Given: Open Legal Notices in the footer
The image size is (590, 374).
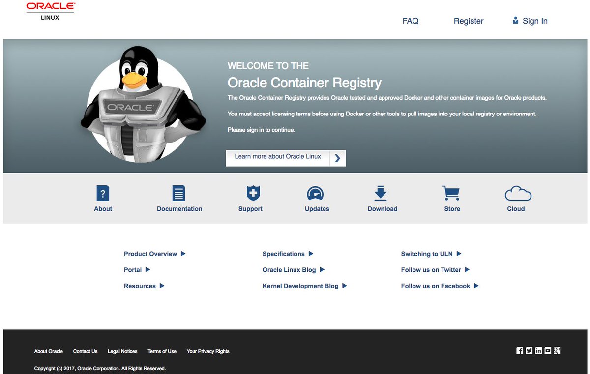Looking at the screenshot, I should (x=122, y=351).
